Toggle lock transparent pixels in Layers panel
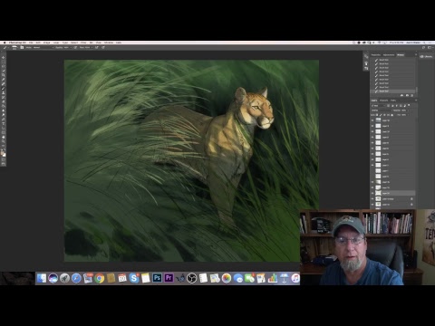This screenshot has width=435, height=326. pyautogui.click(x=377, y=115)
